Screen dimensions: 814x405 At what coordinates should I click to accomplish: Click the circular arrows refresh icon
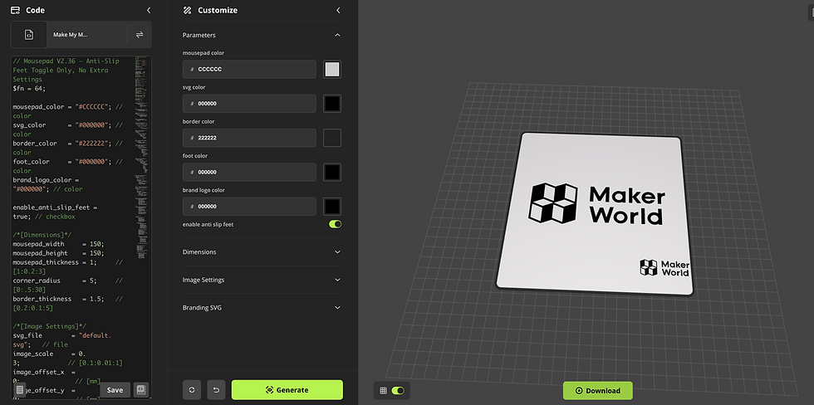pos(192,390)
